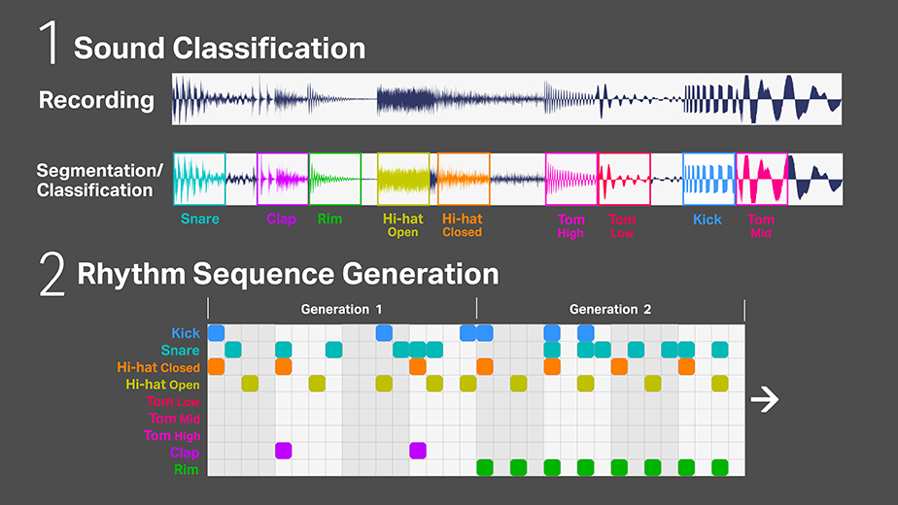This screenshot has height=505, width=898.
Task: Select the purple Clap waveform segment
Action: (x=282, y=179)
